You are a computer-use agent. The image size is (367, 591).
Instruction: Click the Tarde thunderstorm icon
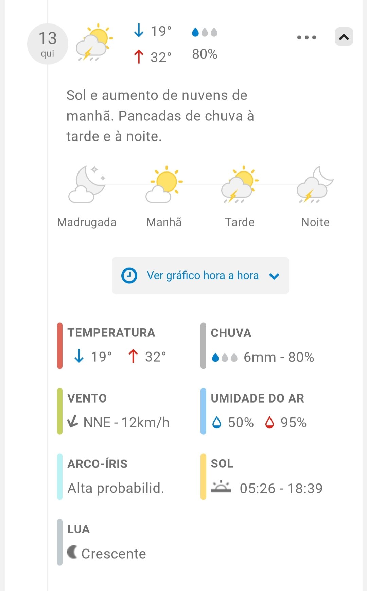click(240, 184)
